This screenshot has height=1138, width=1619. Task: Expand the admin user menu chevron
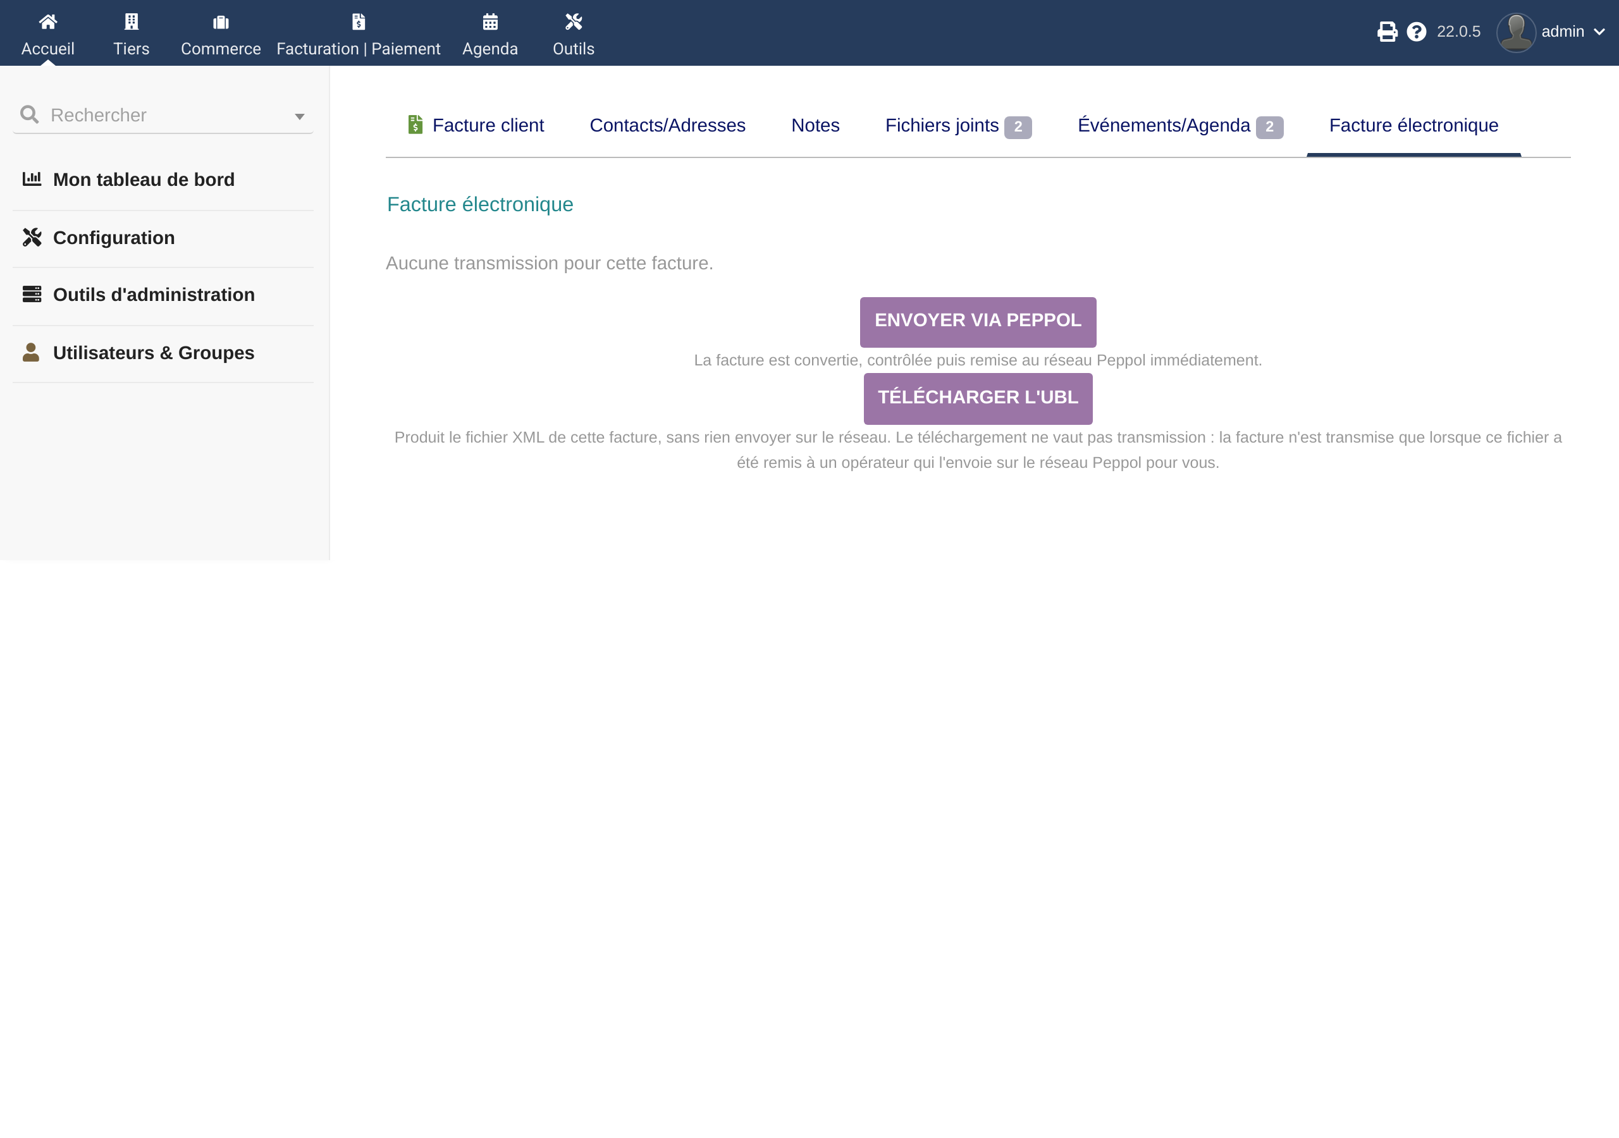coord(1599,32)
